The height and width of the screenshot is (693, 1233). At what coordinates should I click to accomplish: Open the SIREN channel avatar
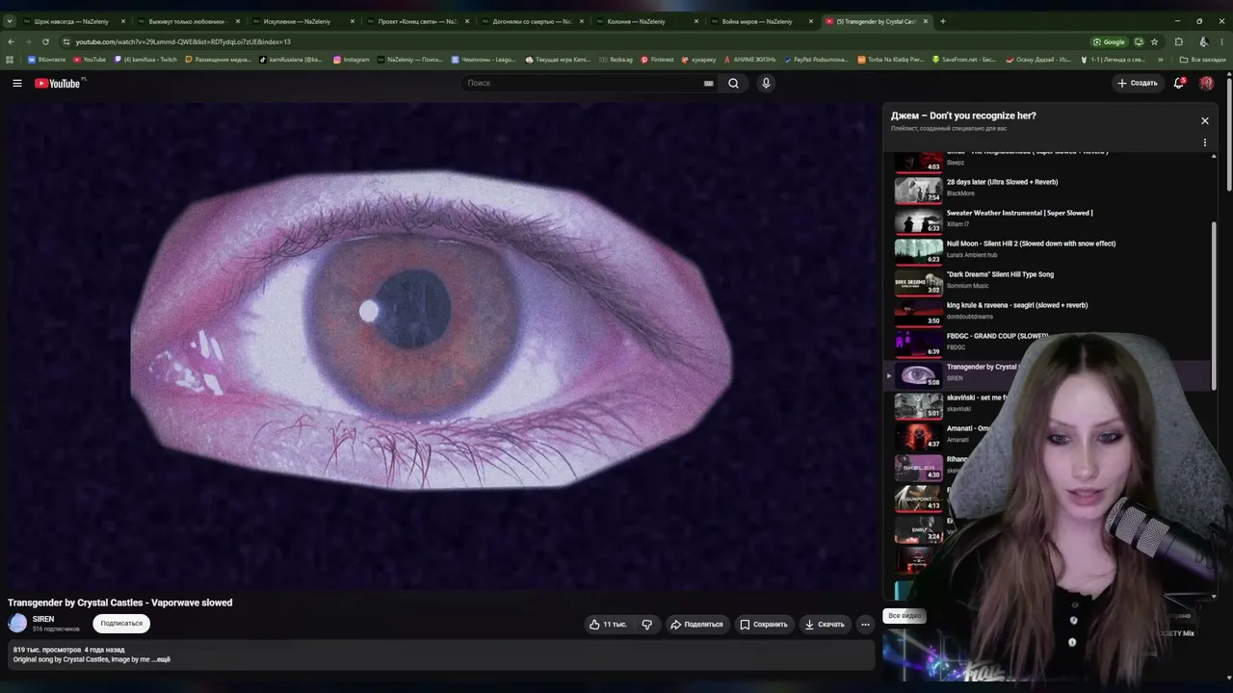pyautogui.click(x=17, y=623)
